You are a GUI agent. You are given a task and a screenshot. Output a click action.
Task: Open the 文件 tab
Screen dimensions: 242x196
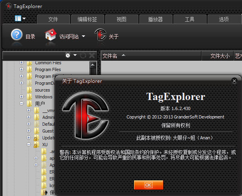click(x=53, y=19)
